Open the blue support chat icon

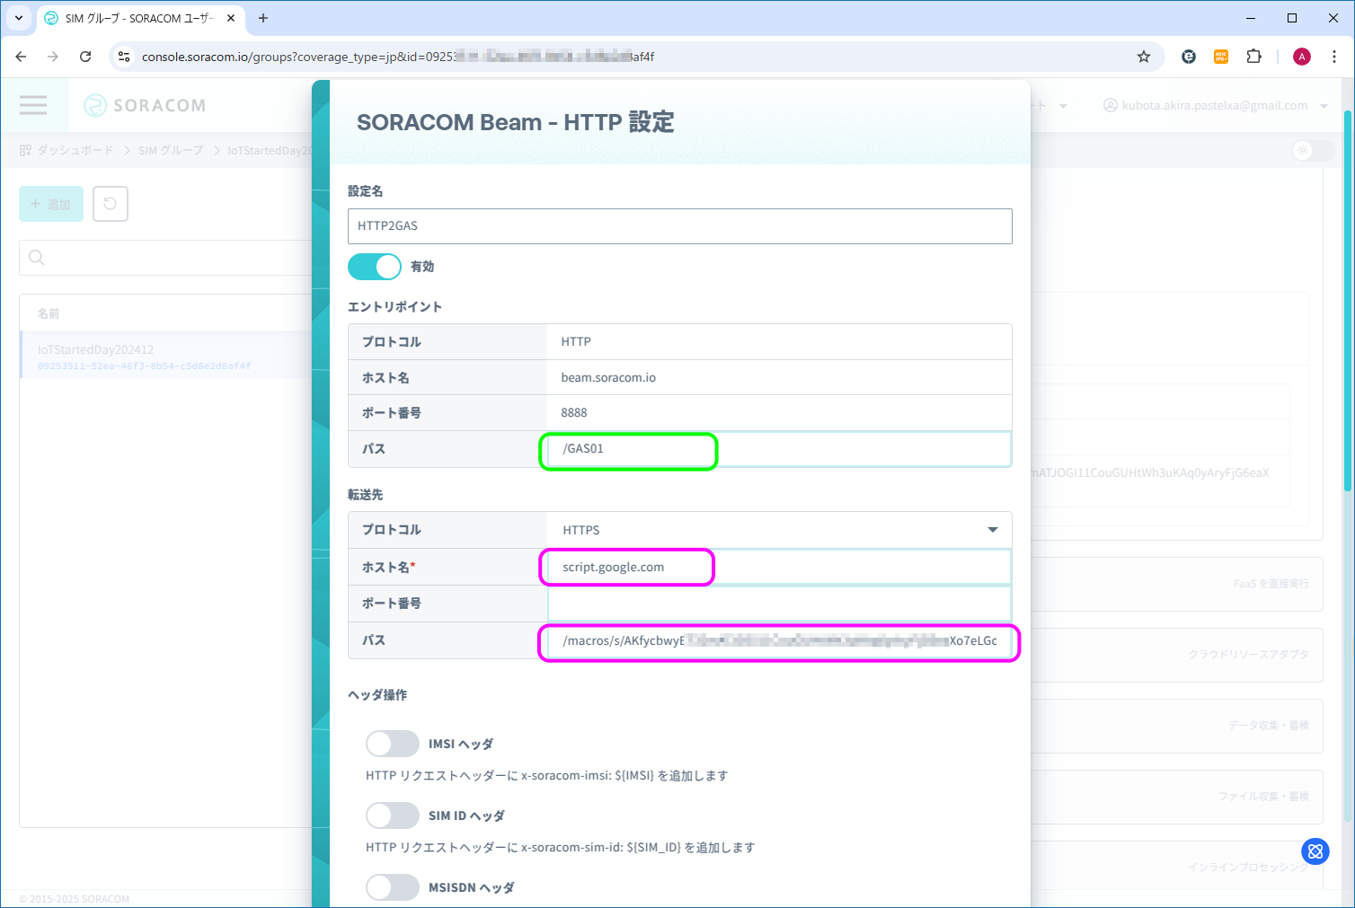(x=1315, y=851)
